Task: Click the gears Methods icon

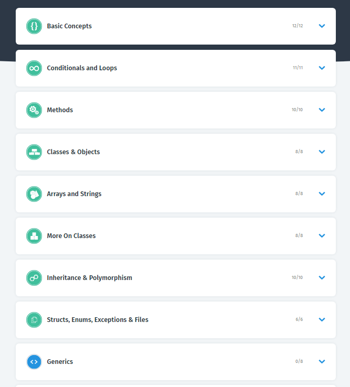Action: [34, 110]
